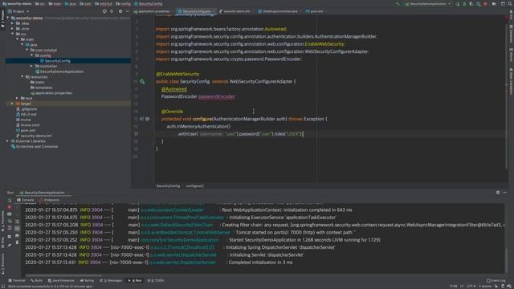Open Project panel gear settings
The image size is (514, 289).
tap(120, 11)
